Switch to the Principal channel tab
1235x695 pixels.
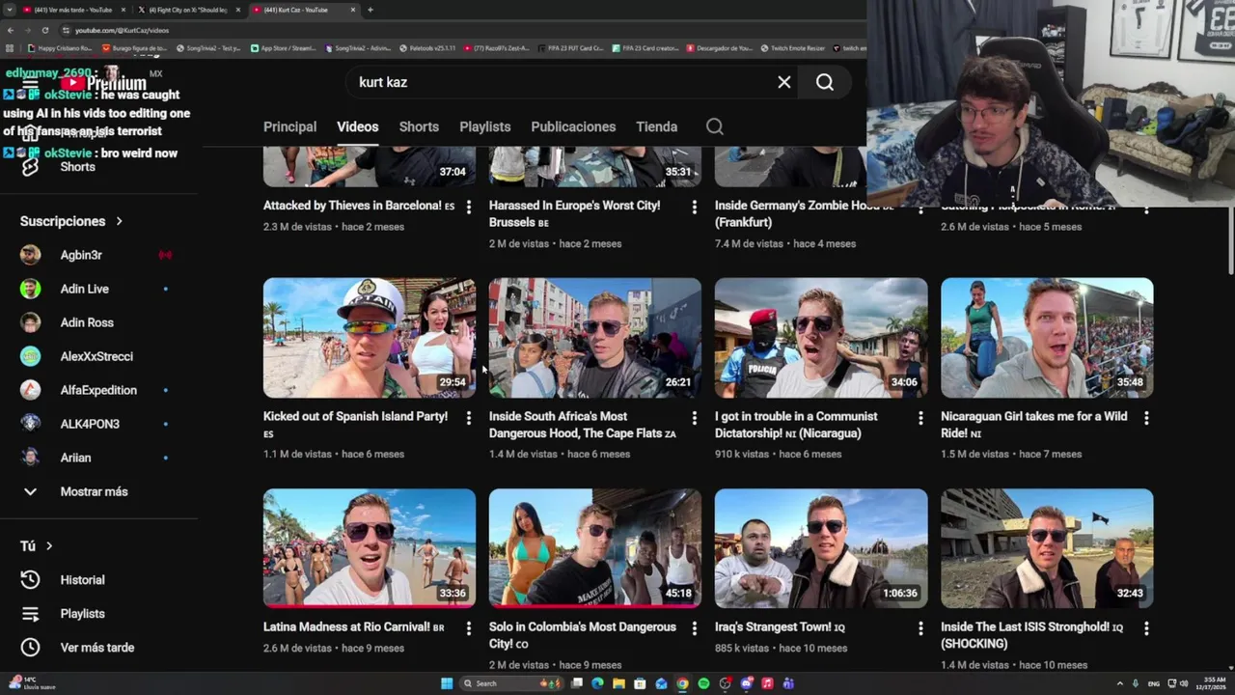pyautogui.click(x=289, y=126)
